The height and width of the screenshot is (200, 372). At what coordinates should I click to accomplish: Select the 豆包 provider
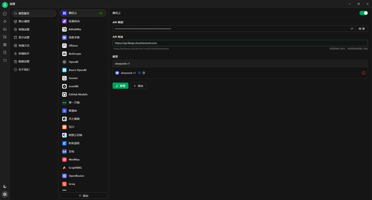pos(83,151)
